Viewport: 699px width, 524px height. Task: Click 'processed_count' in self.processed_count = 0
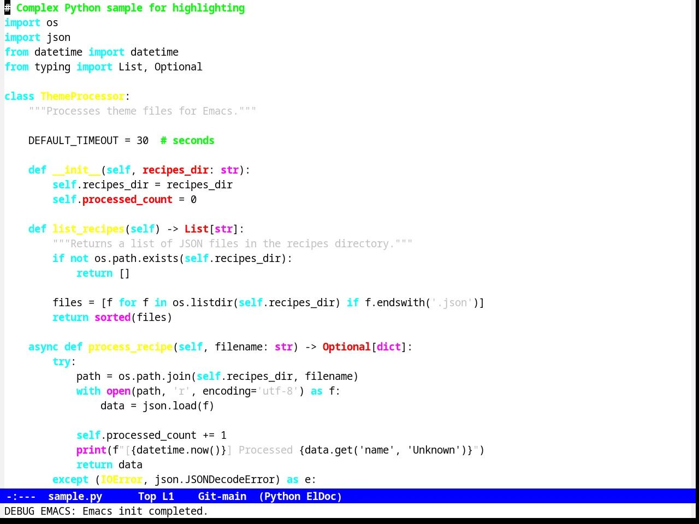127,199
